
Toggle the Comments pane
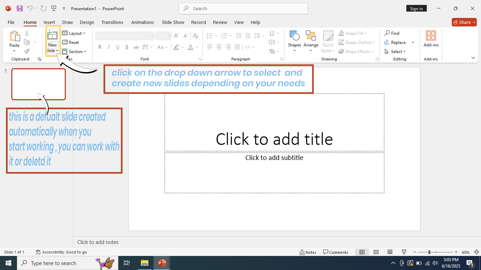336,252
